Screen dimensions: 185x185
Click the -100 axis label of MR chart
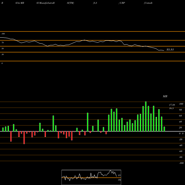point(181,163)
